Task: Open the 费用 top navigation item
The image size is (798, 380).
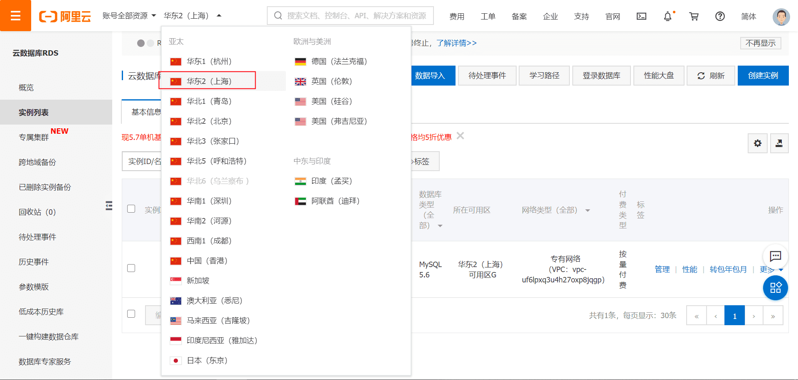Action: pos(457,16)
